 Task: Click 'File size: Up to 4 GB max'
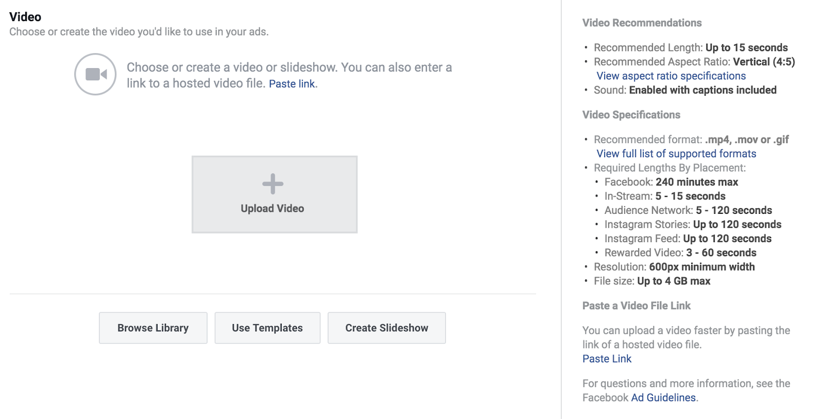652,281
